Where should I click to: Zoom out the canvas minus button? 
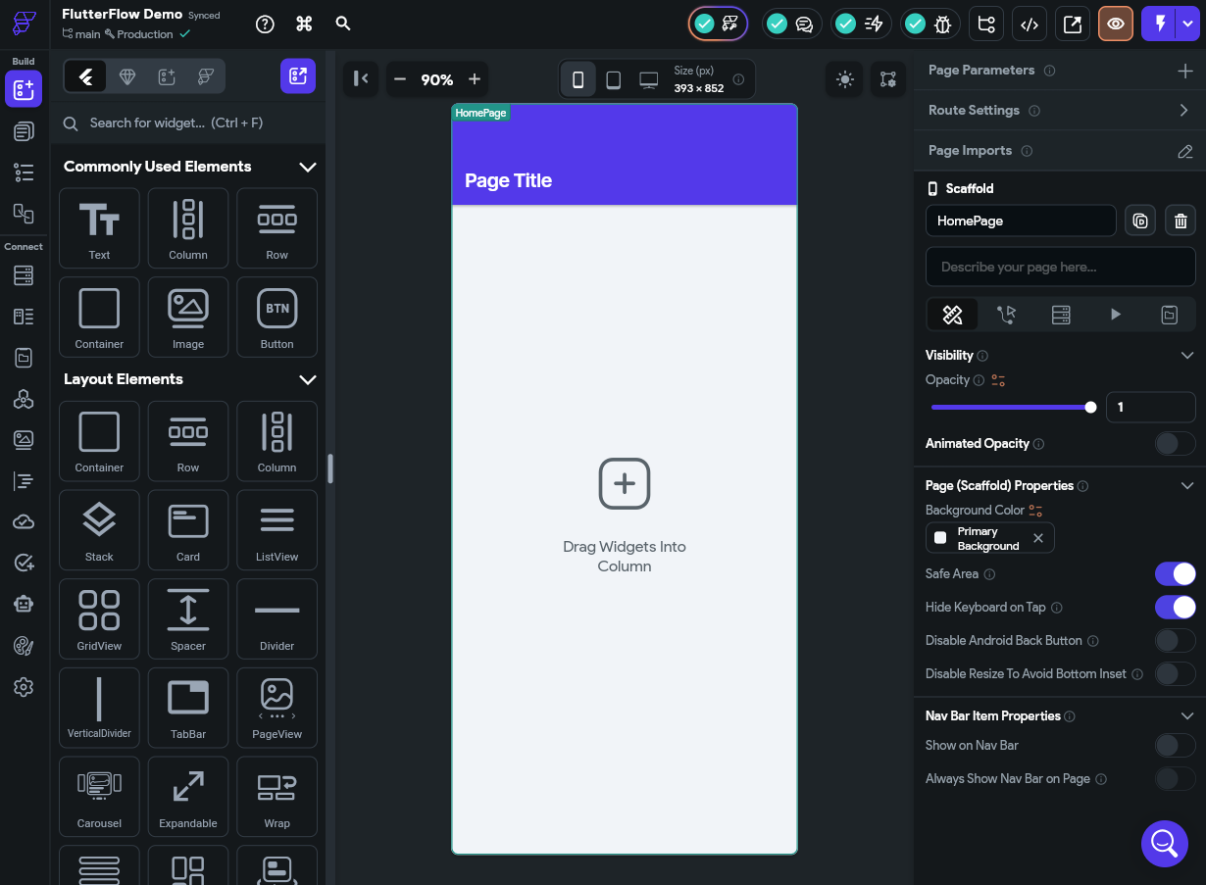tap(400, 79)
